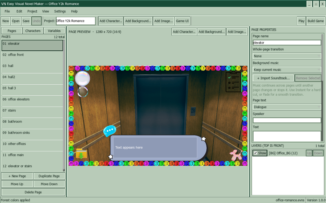Click the Open toolbar button

point(16,21)
